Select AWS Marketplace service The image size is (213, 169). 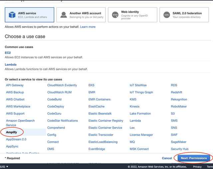pos(18,106)
